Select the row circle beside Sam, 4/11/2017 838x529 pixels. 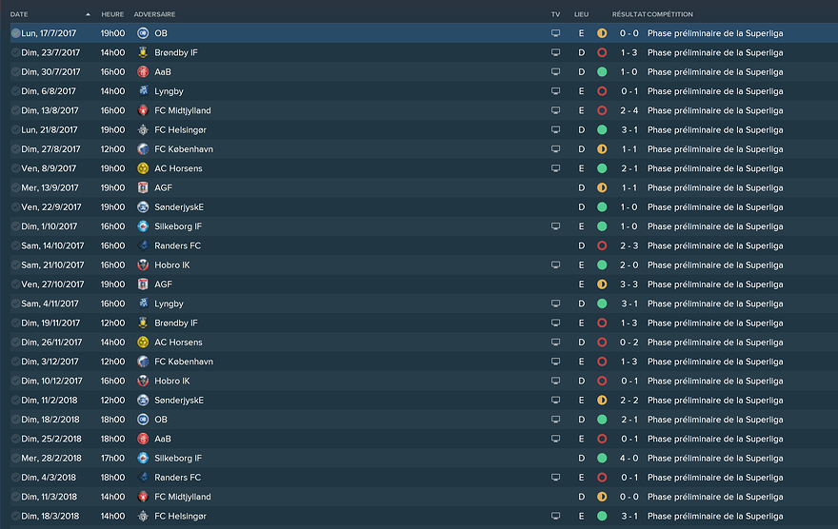coord(15,304)
